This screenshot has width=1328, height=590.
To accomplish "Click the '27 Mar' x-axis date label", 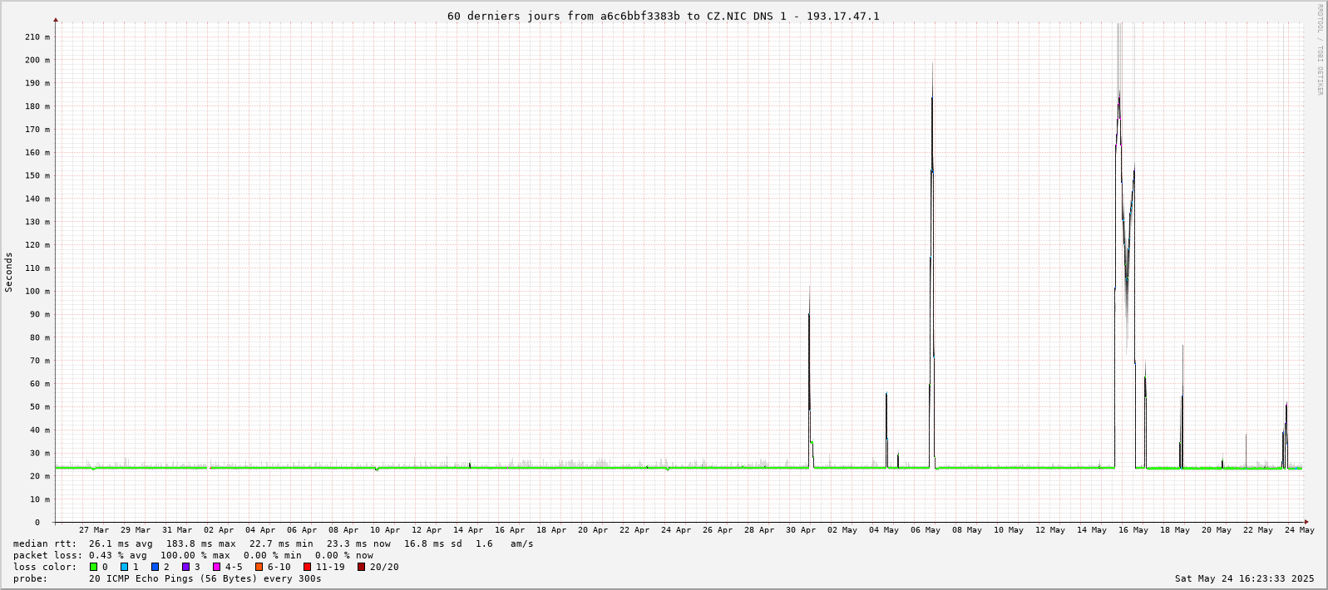I will 94,529.
